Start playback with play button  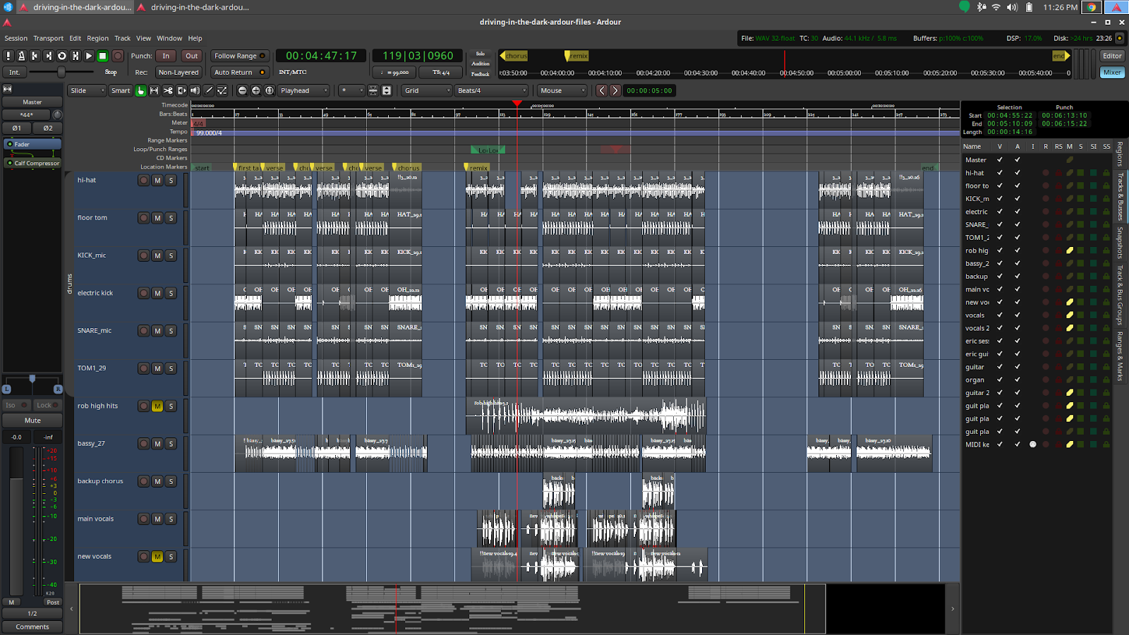point(89,56)
